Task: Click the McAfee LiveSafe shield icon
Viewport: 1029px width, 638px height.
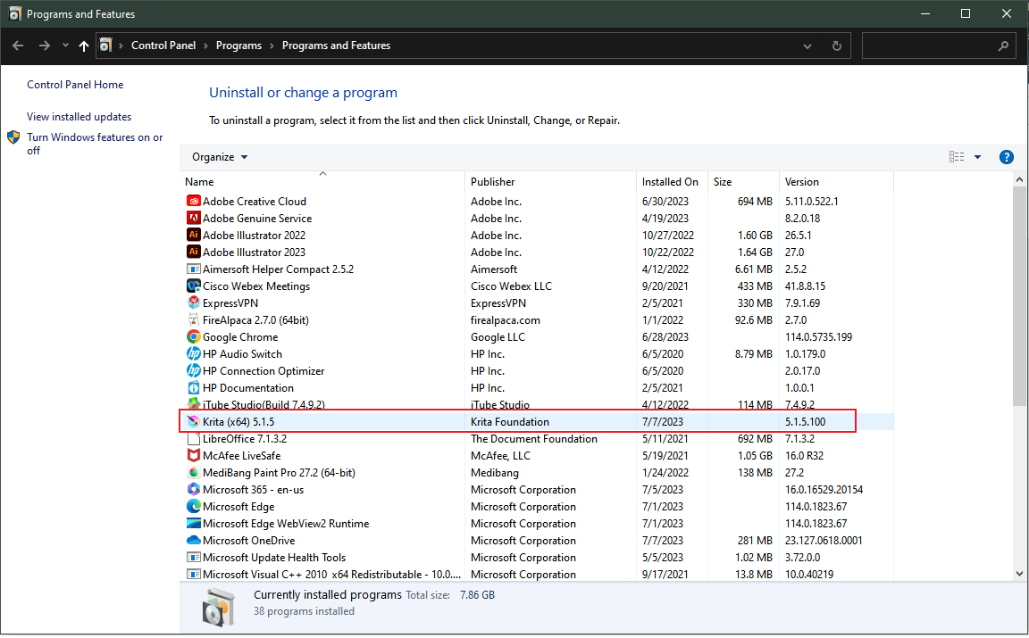Action: click(194, 456)
